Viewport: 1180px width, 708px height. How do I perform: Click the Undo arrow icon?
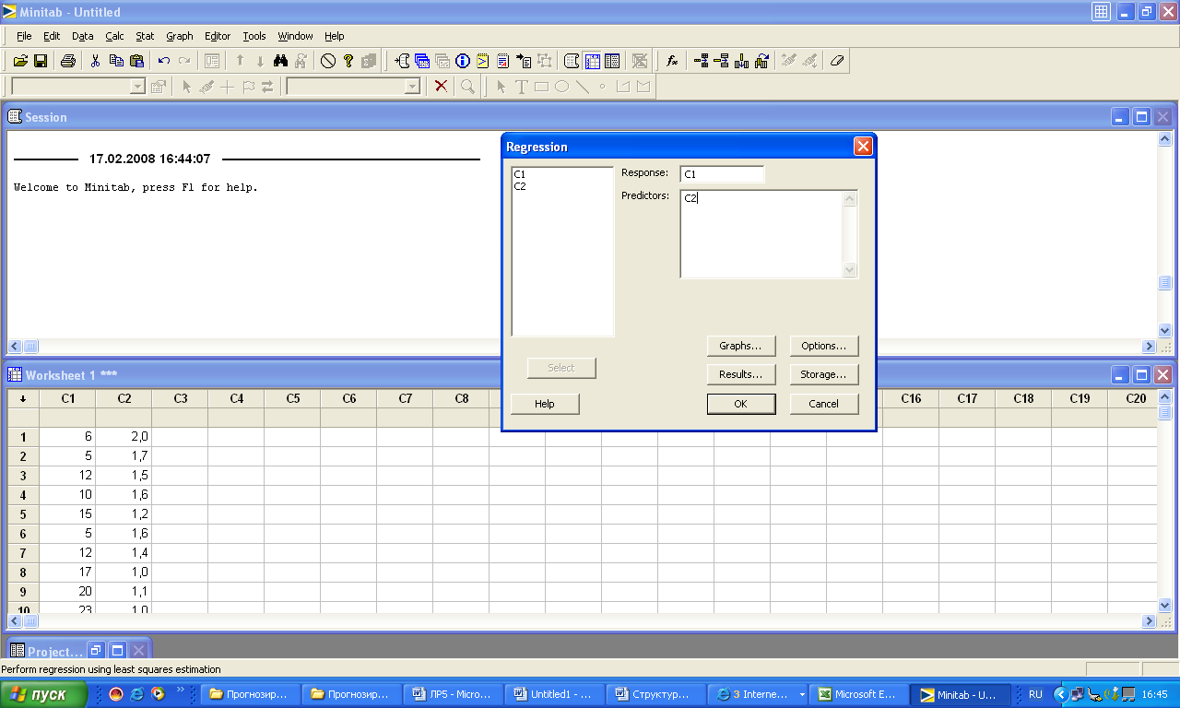[x=164, y=61]
